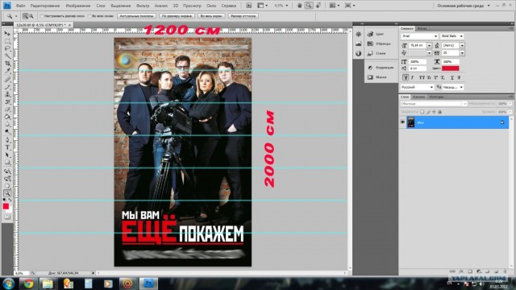
Task: Open the Русский language dropdown
Action: pos(417,87)
